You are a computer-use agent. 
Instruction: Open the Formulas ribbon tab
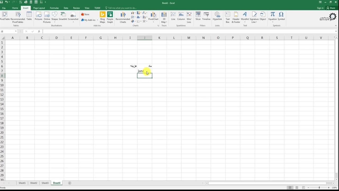(x=54, y=8)
